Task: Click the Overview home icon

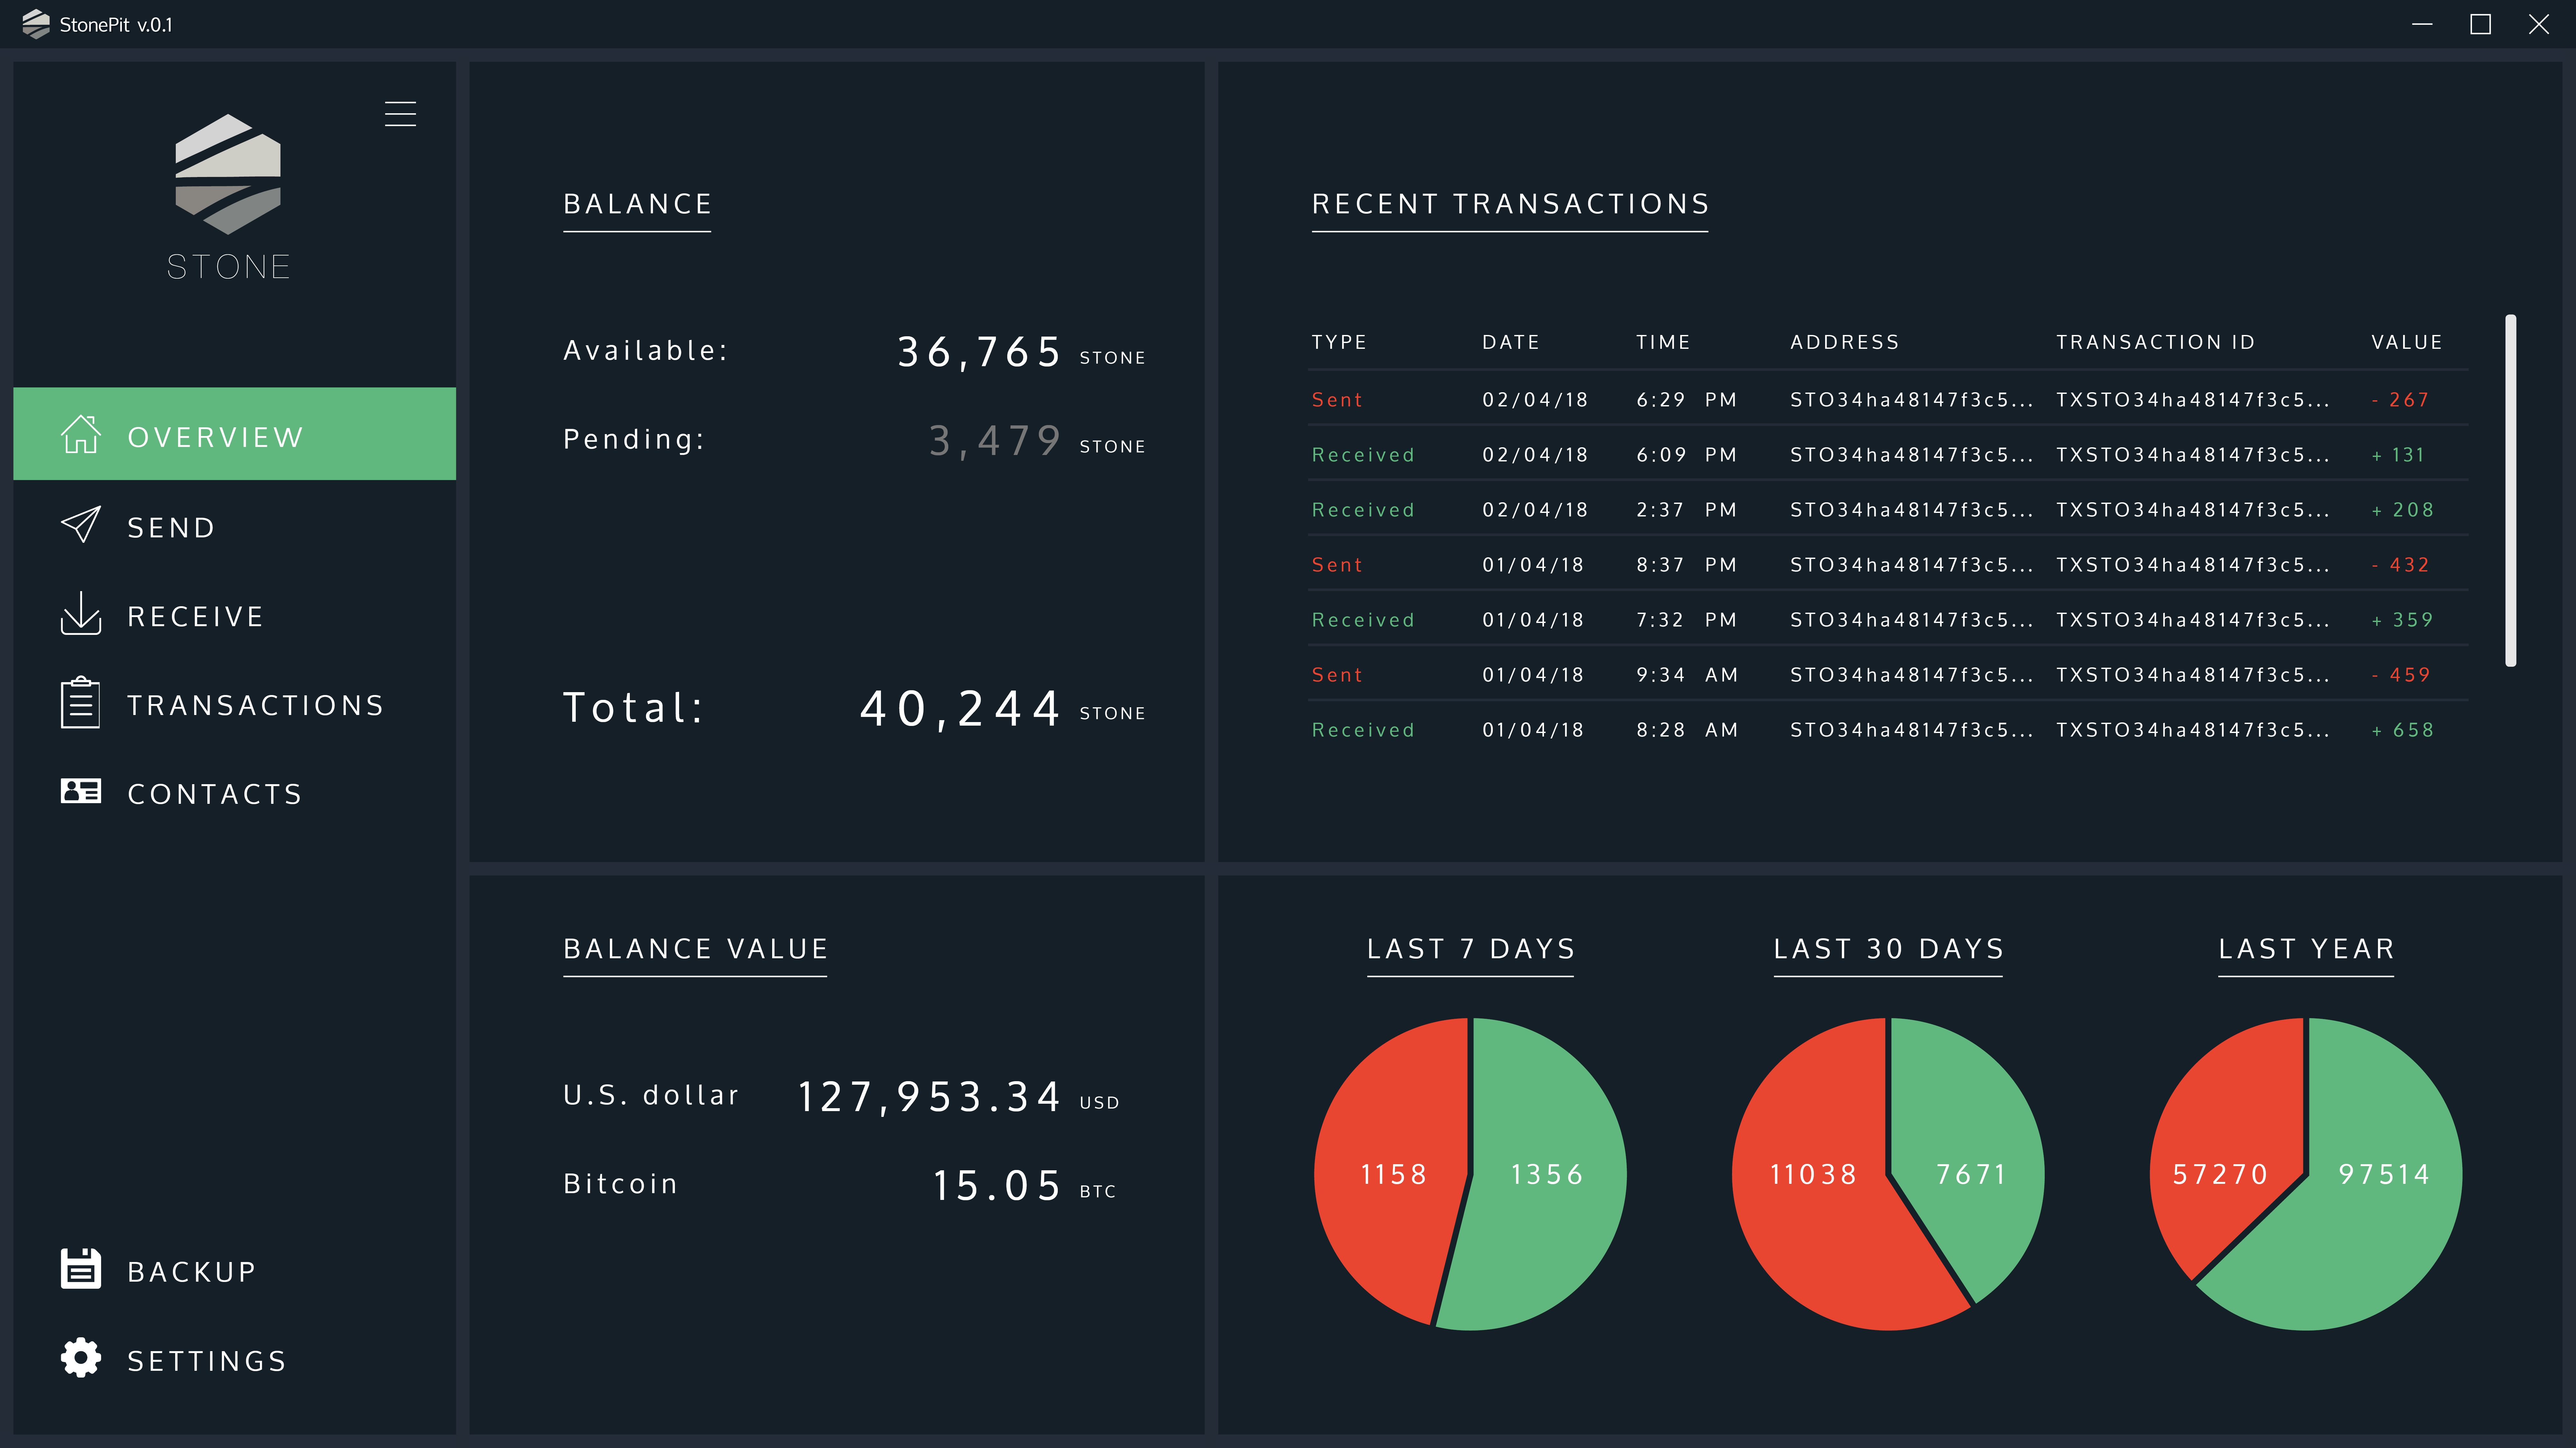Action: [x=81, y=435]
